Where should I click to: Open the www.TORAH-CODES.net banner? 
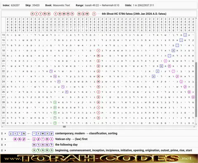[99, 158]
